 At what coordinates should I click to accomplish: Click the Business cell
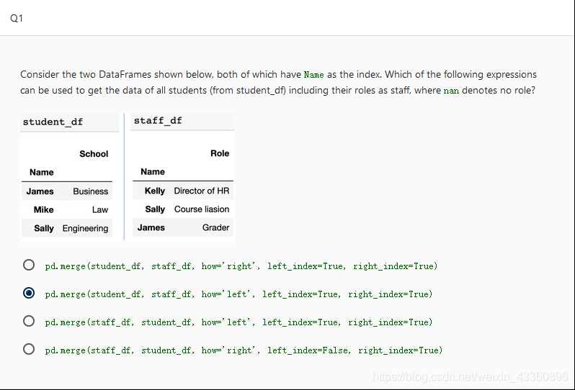[91, 191]
